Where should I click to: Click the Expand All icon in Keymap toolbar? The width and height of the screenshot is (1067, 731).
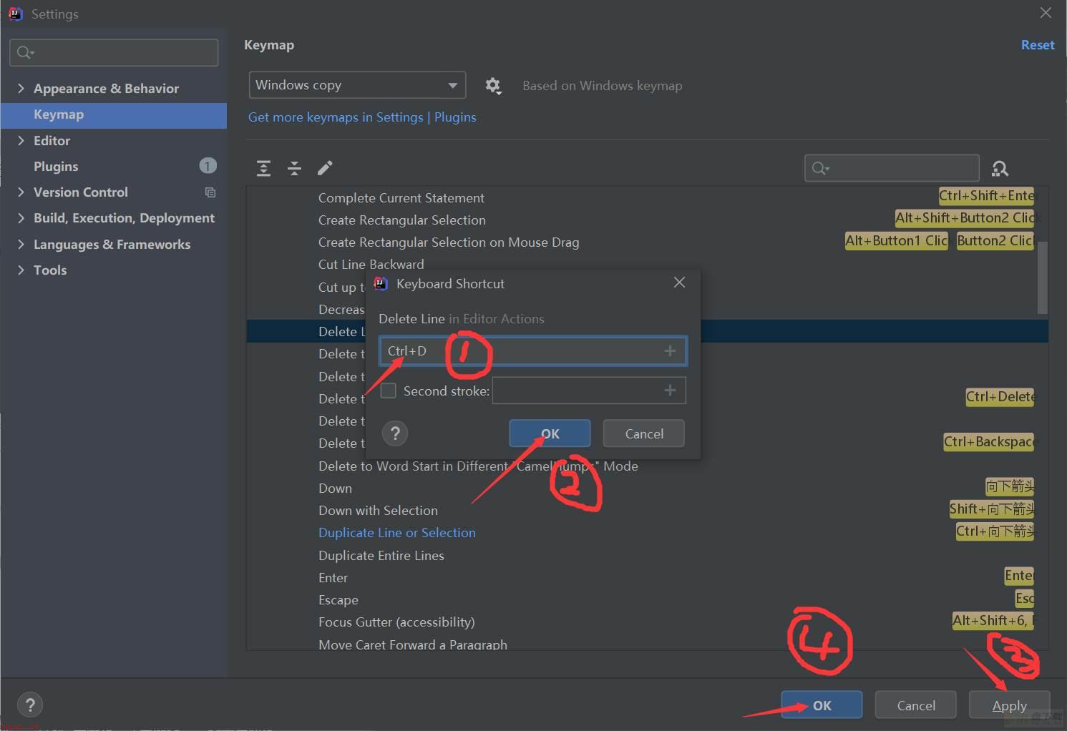click(263, 168)
